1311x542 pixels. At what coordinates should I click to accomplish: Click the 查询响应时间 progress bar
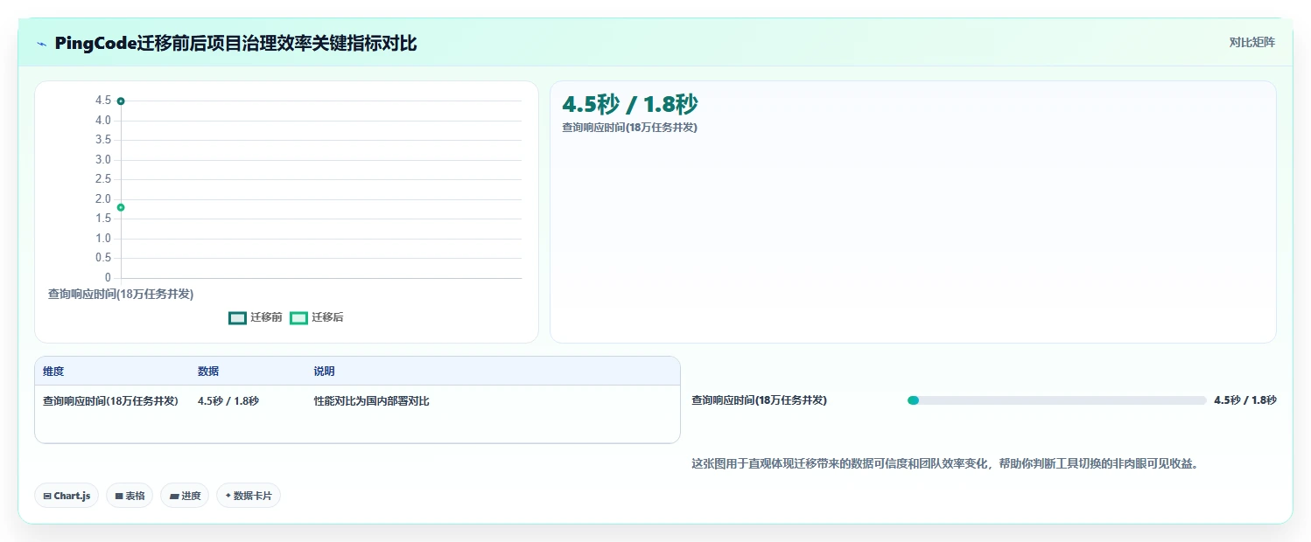click(x=1057, y=400)
